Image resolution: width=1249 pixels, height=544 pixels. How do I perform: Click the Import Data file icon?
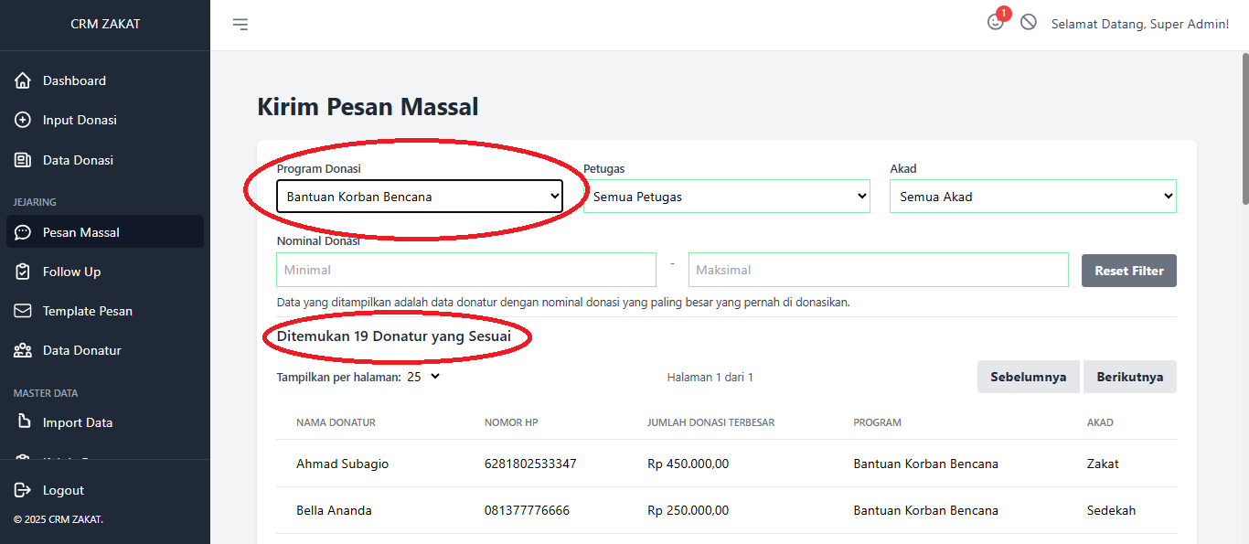(23, 422)
